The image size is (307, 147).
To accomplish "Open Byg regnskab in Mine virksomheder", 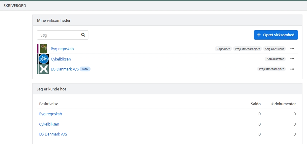I will tap(62, 49).
